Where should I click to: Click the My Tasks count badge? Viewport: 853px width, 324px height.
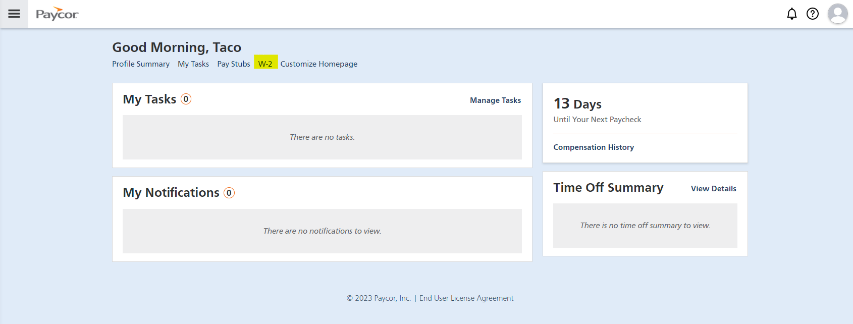pos(186,99)
